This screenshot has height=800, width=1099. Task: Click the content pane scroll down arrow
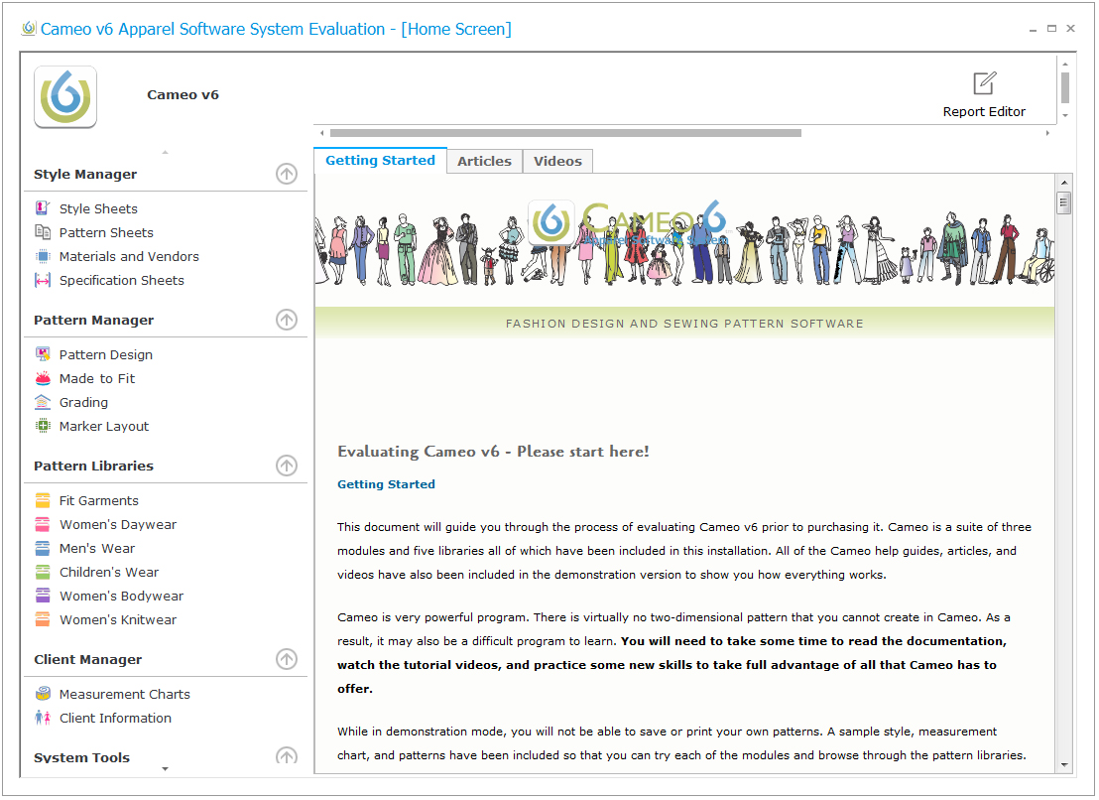click(1064, 765)
